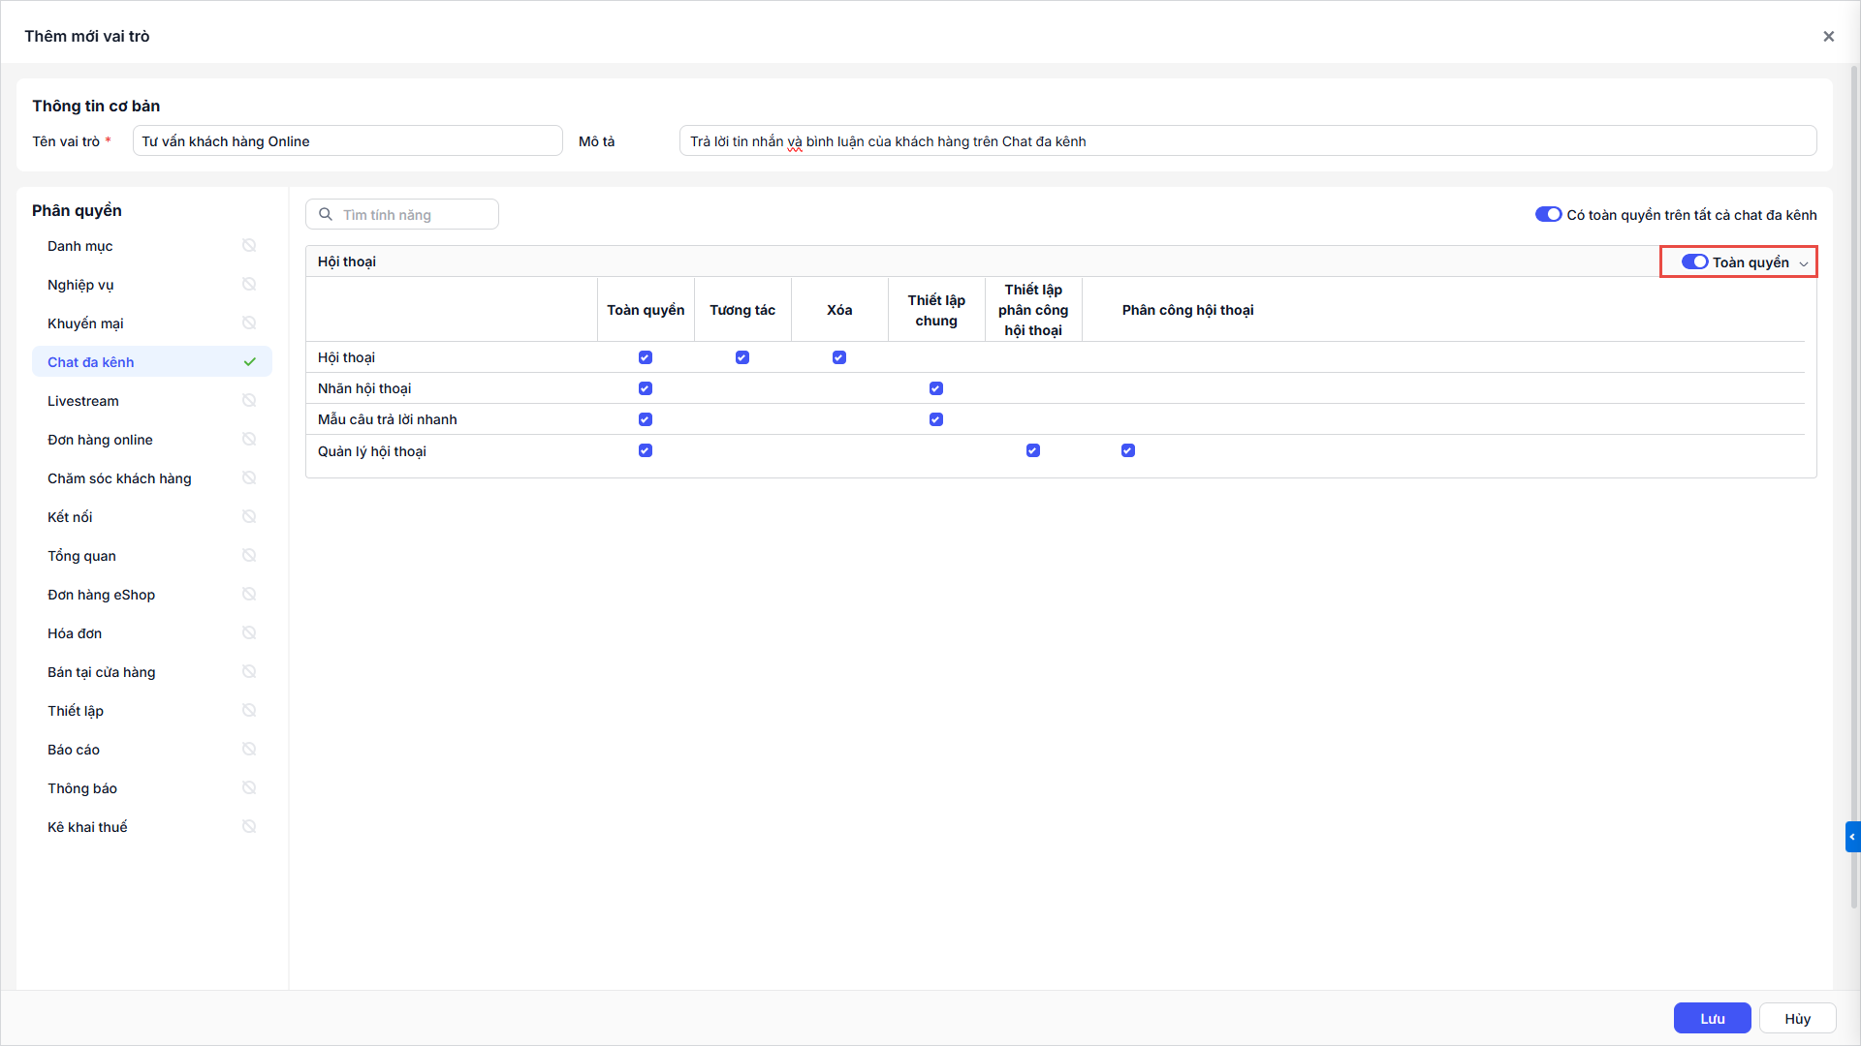Click the Tương tác column header
Screen dimensions: 1861x1046
click(x=742, y=310)
